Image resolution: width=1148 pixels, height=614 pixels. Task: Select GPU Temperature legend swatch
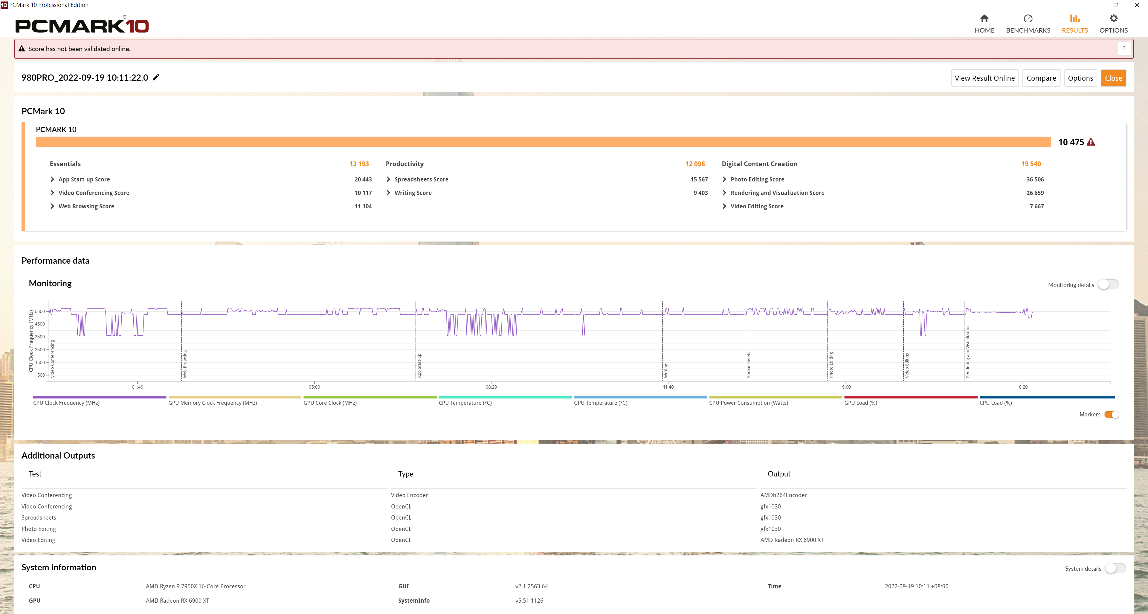point(640,397)
